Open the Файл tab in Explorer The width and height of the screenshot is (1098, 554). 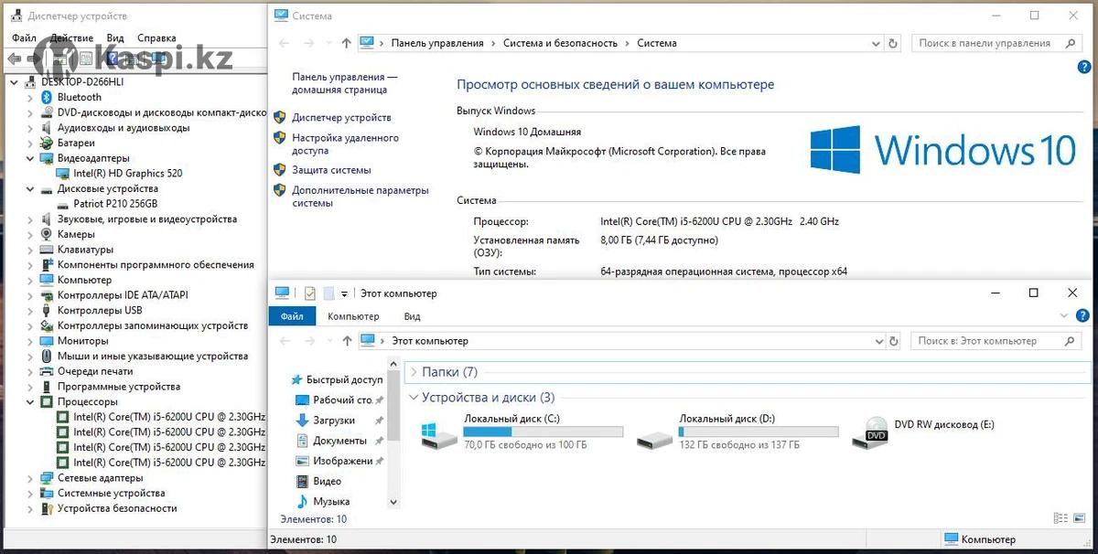292,316
